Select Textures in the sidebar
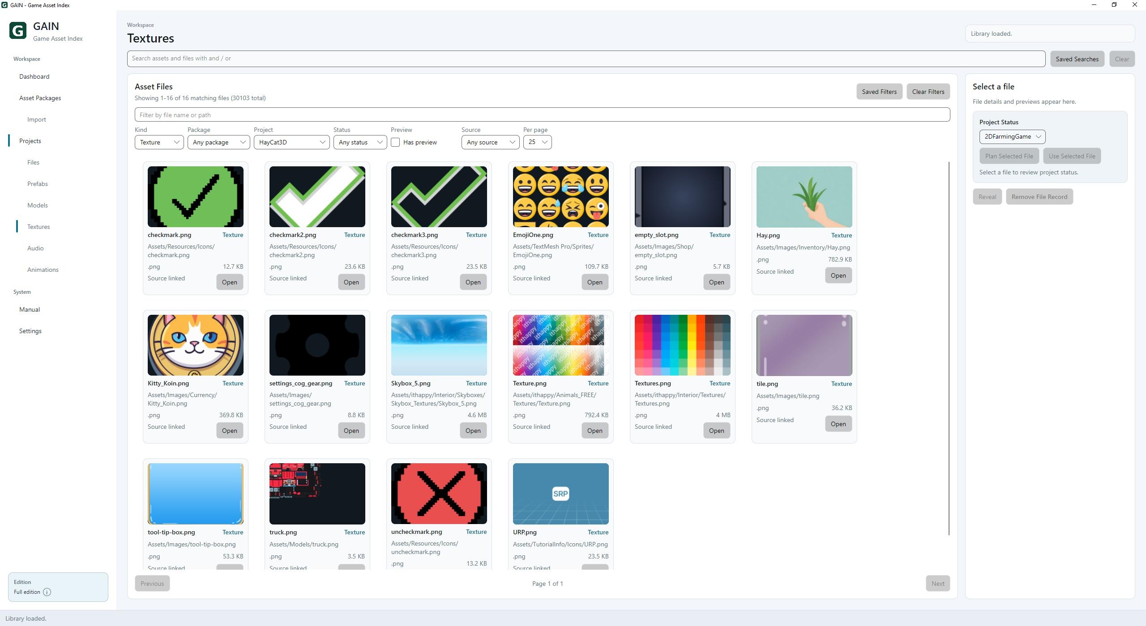 click(38, 227)
